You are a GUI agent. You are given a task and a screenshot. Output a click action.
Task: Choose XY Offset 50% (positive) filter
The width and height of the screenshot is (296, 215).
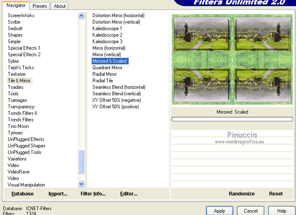(x=115, y=107)
